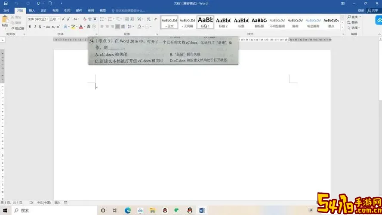The width and height of the screenshot is (382, 215).
Task: Apply the 标题 2 heading style
Action: [223, 22]
